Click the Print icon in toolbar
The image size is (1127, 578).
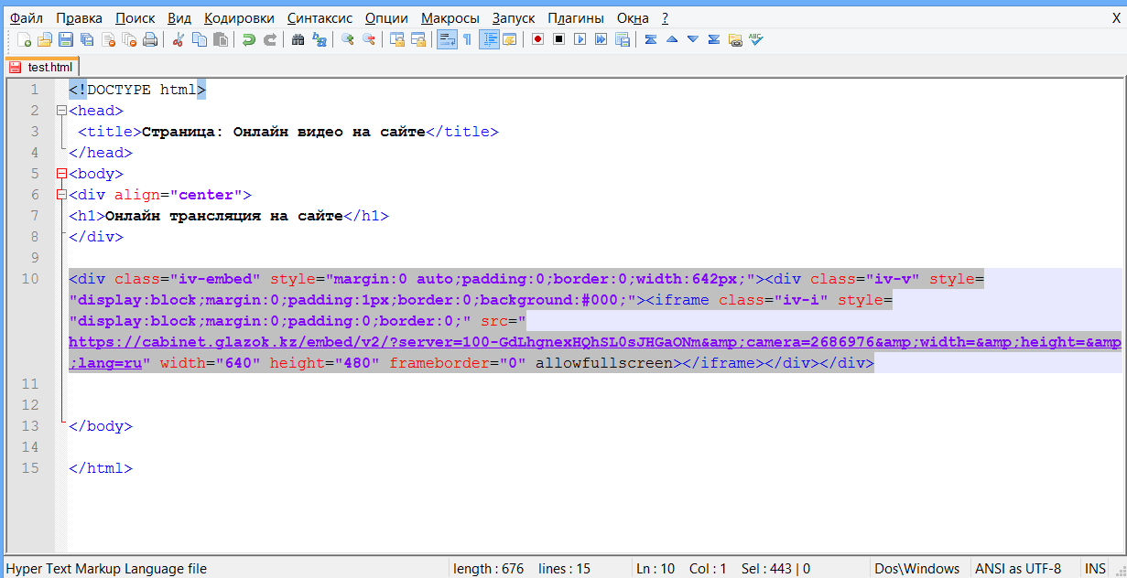(150, 39)
